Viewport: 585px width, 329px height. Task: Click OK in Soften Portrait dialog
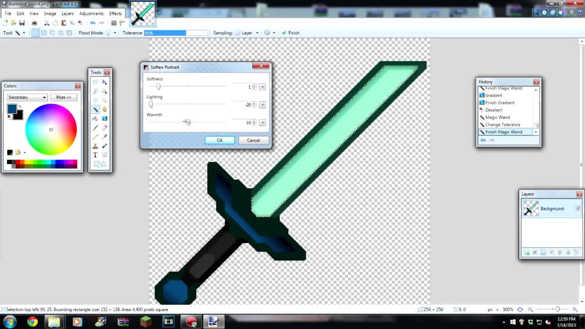click(220, 140)
